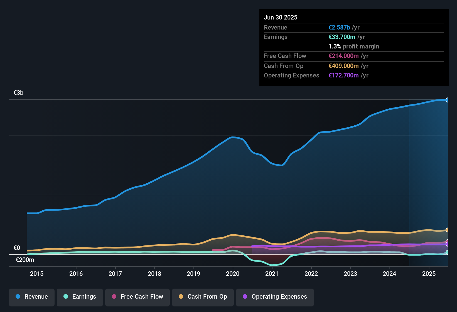457x312 pixels.
Task: Toggle the Revenue series visibility
Action: pos(31,297)
